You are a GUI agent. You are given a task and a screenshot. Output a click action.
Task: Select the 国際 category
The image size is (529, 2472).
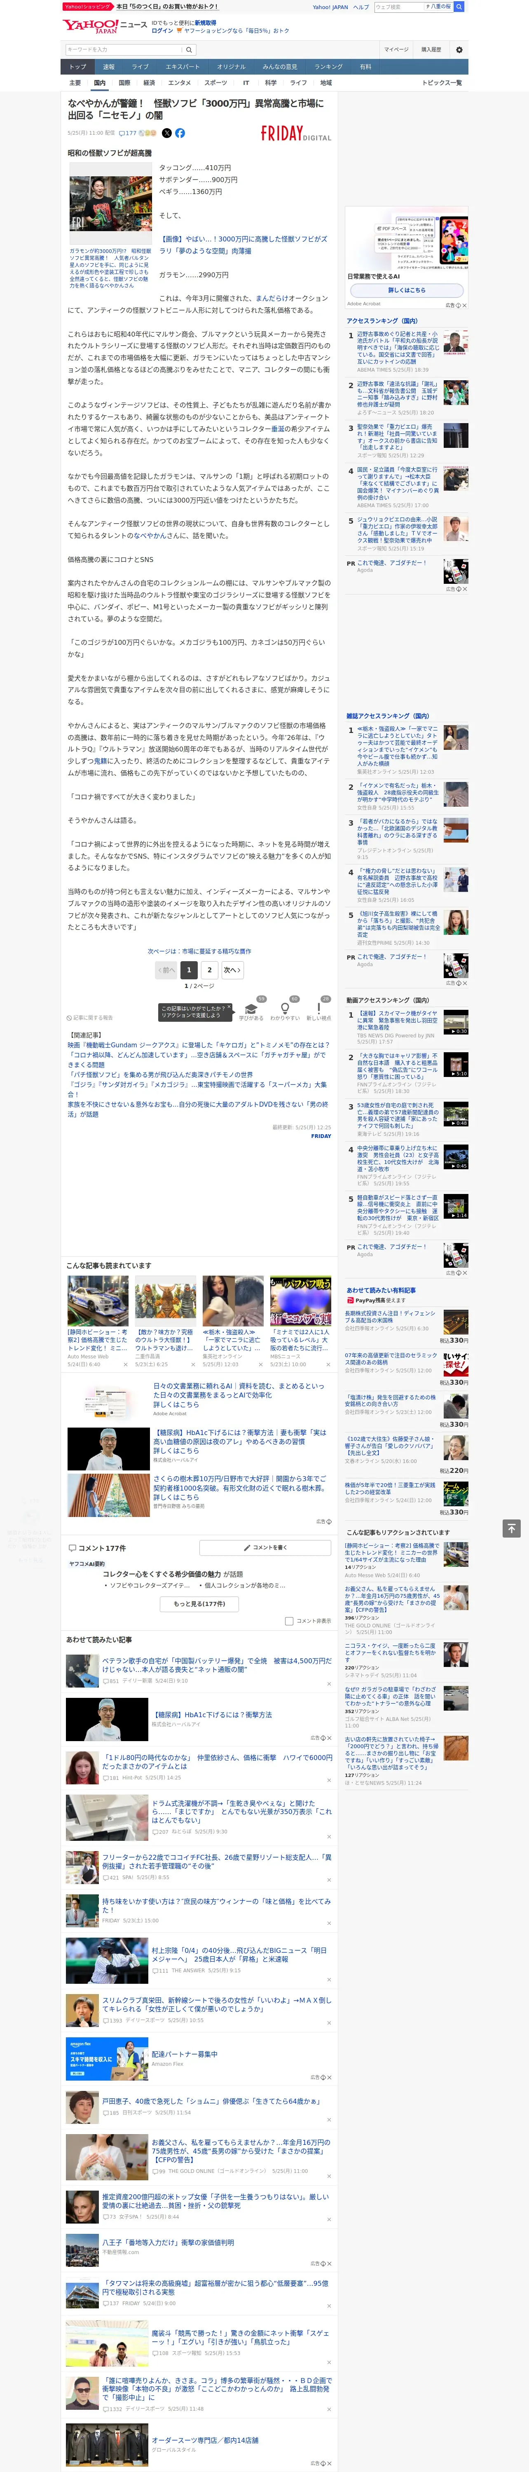(124, 82)
